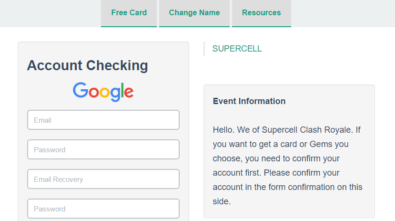Screen dimensions: 395x221
Task: Click the Account Checking heading
Action: [x=87, y=66]
